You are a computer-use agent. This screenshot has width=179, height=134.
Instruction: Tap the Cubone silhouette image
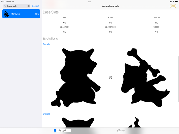pos(76,77)
